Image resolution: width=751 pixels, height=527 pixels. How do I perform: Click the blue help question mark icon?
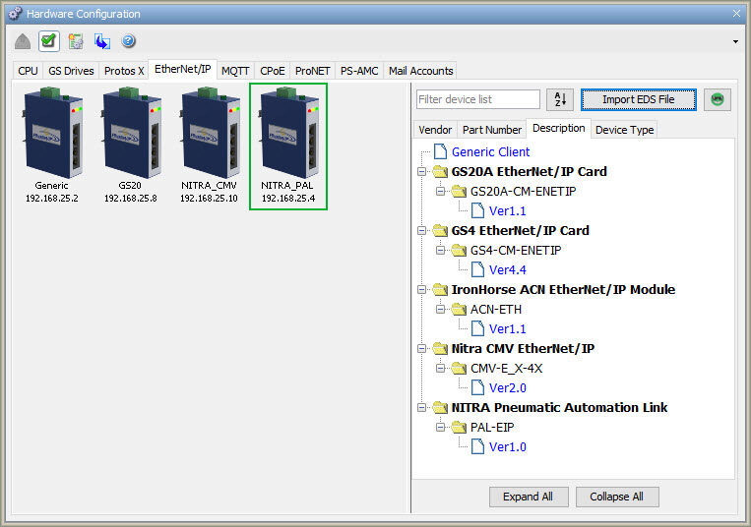click(x=128, y=41)
